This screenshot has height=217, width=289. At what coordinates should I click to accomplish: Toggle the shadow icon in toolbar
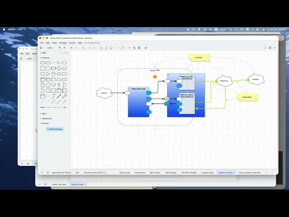(111, 48)
